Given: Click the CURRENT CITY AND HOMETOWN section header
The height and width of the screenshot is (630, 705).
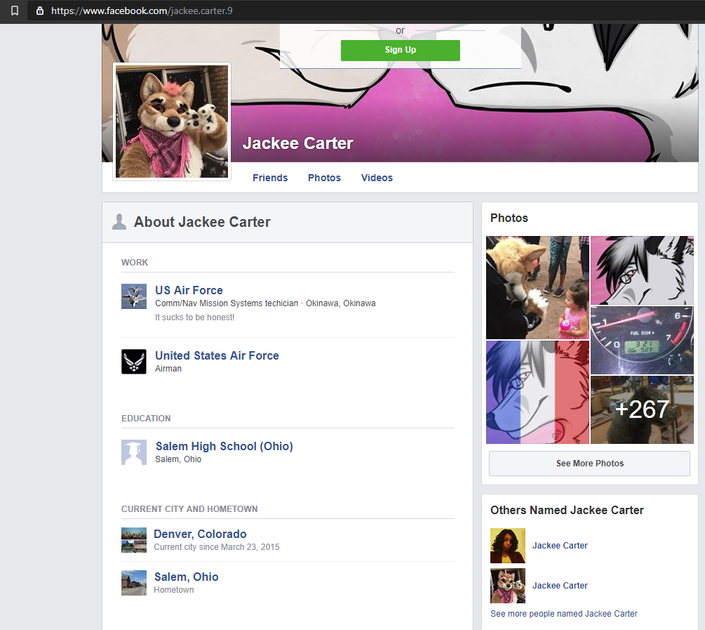Looking at the screenshot, I should (x=189, y=509).
